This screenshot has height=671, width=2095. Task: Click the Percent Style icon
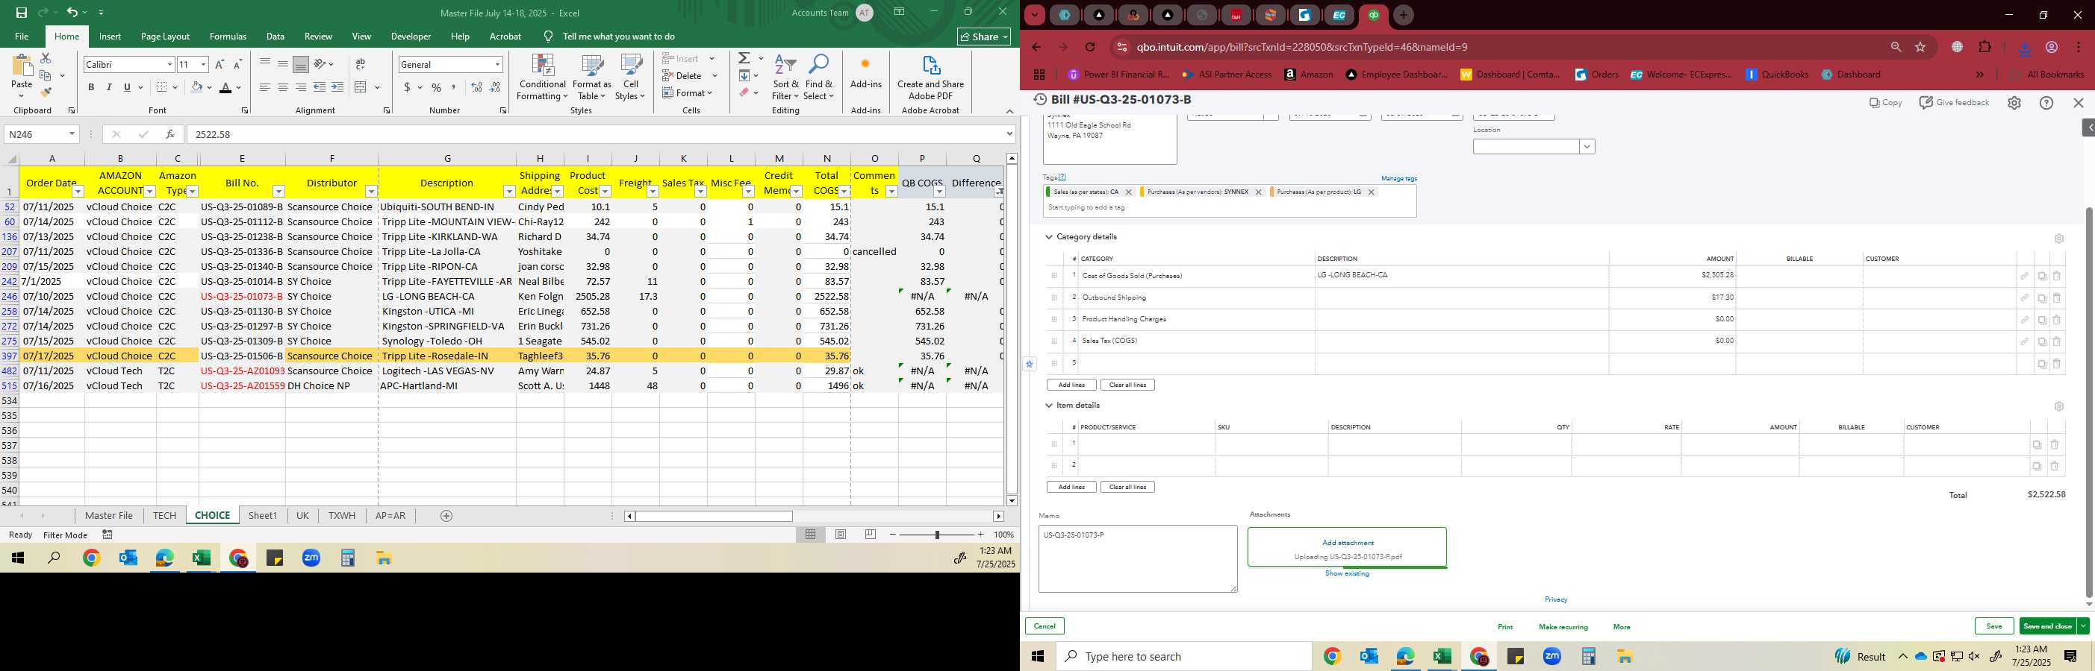[437, 87]
